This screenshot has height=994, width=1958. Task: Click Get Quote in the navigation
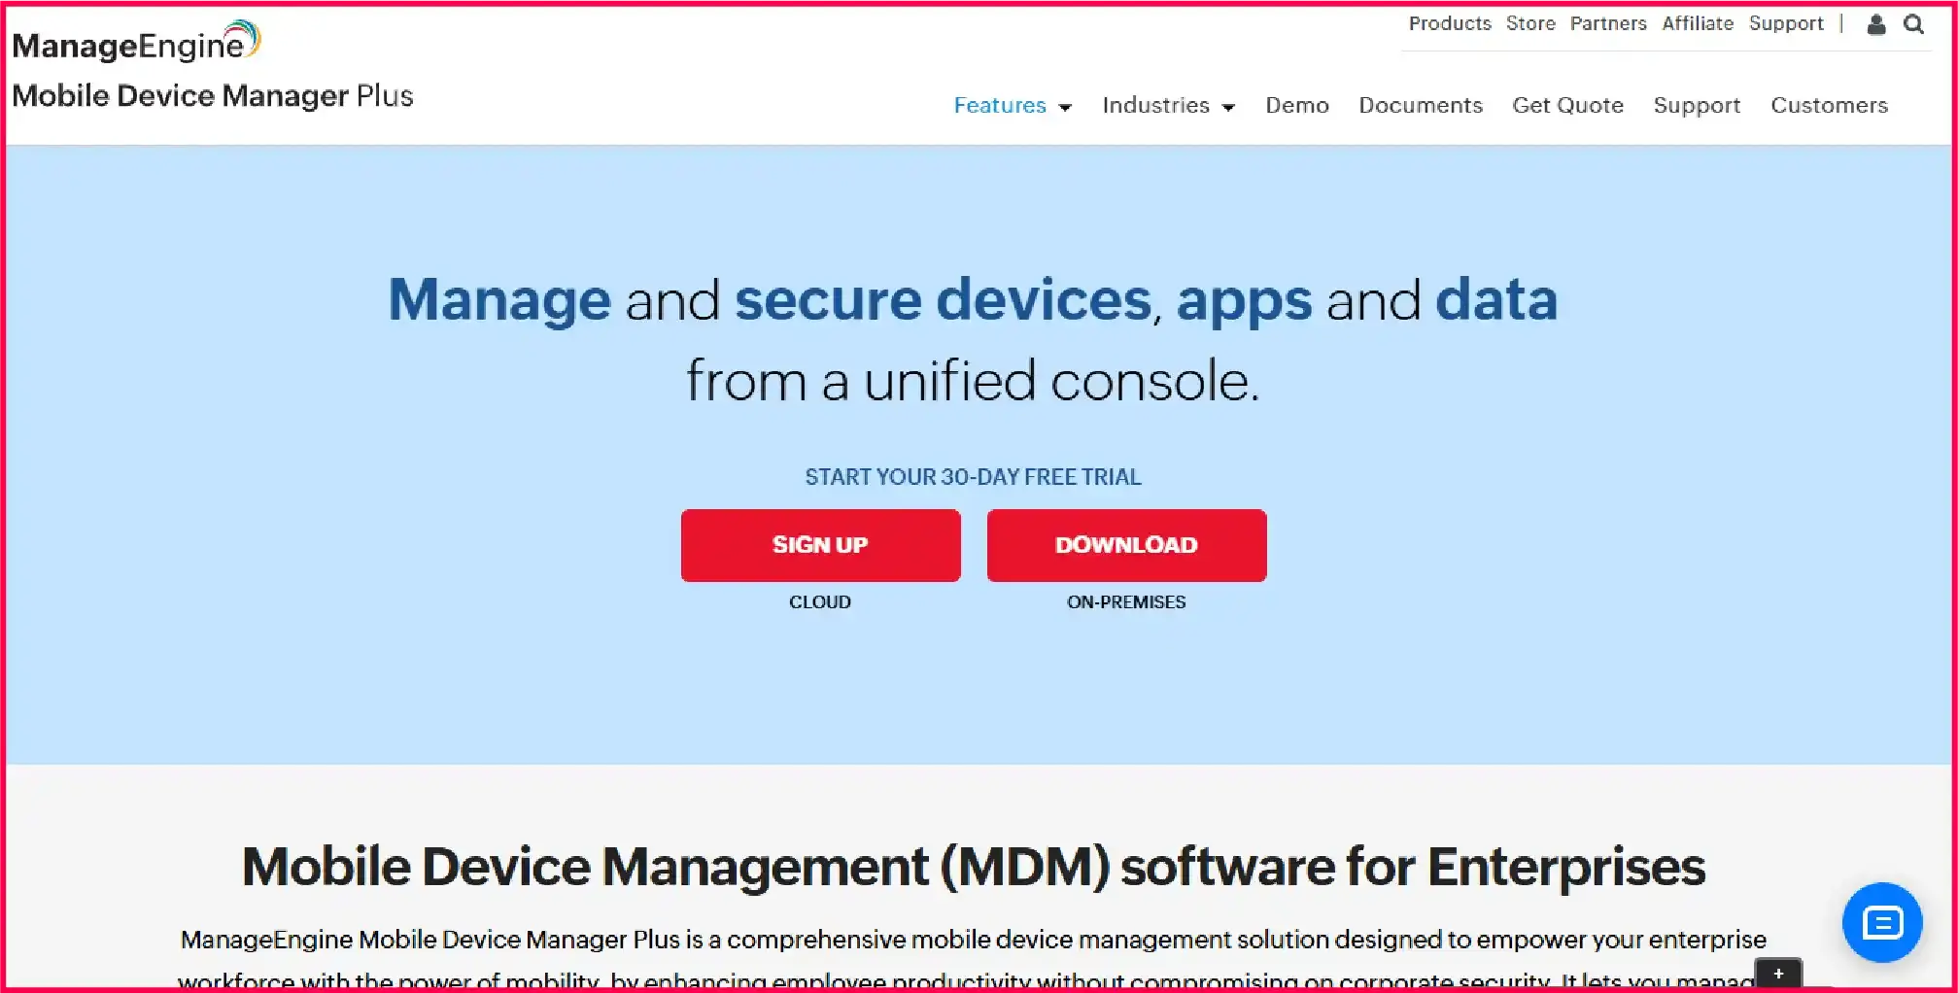click(x=1567, y=105)
